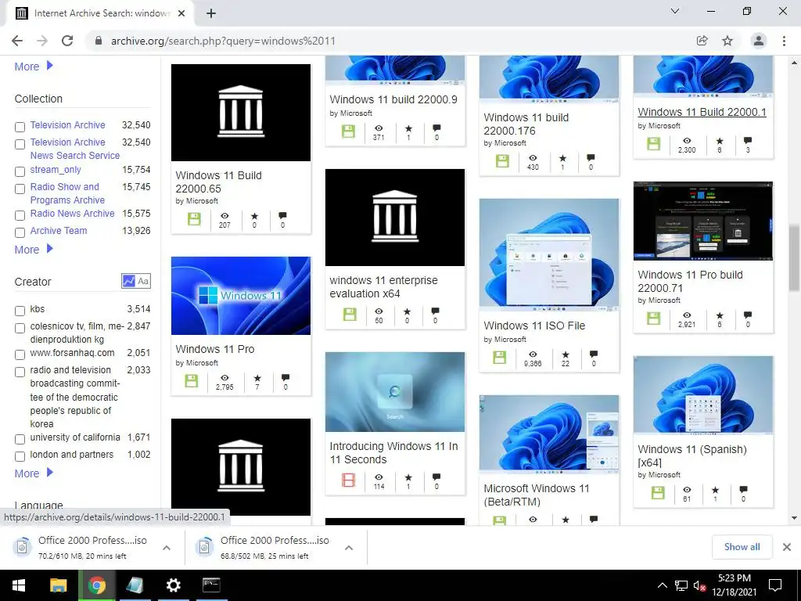801x601 pixels.
Task: Open the Chrome three-dot menu
Action: 784,41
